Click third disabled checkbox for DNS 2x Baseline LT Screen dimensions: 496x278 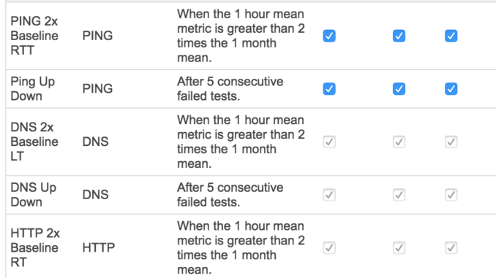[451, 142]
